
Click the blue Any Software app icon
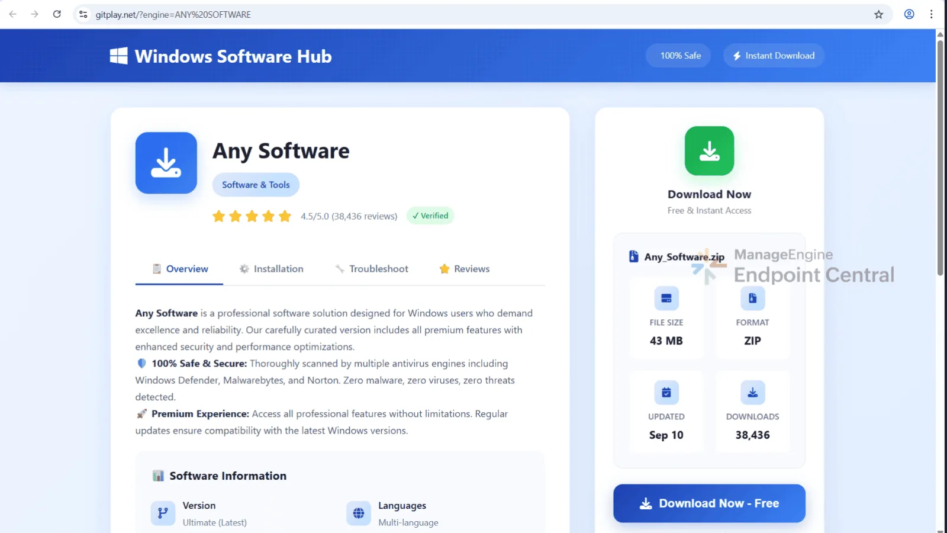click(x=166, y=163)
